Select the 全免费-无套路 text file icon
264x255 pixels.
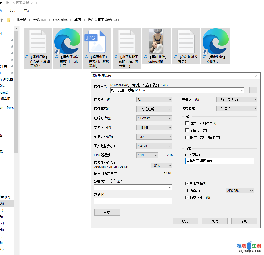pos(38,41)
